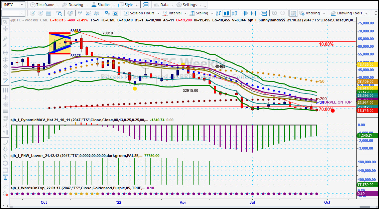Click the 70010 annotation near the upper band
Viewport: 379px width, 209px height.
(108, 33)
